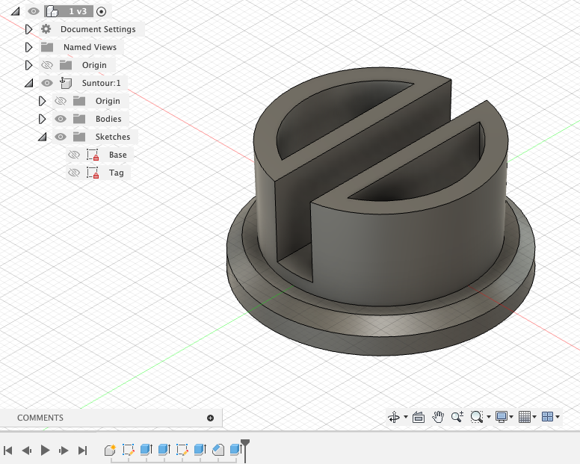Select the second Sketch timeline feature
This screenshot has width=580, height=464.
pyautogui.click(x=182, y=450)
